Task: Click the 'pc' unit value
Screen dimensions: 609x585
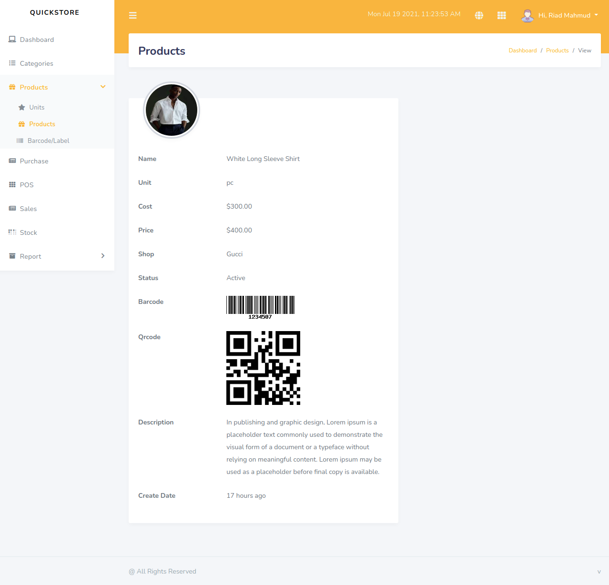Action: click(230, 183)
